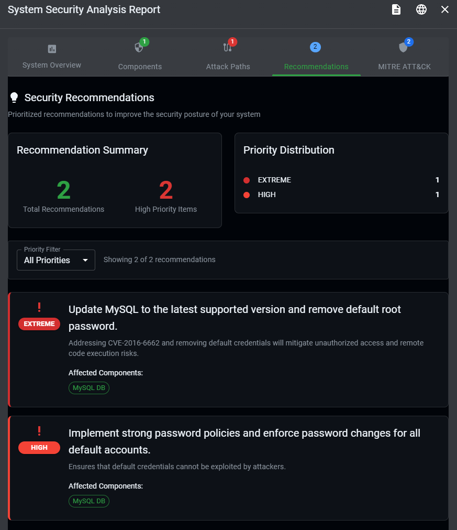Click the lightbulb Security Recommendations icon
The width and height of the screenshot is (457, 530).
pos(14,97)
